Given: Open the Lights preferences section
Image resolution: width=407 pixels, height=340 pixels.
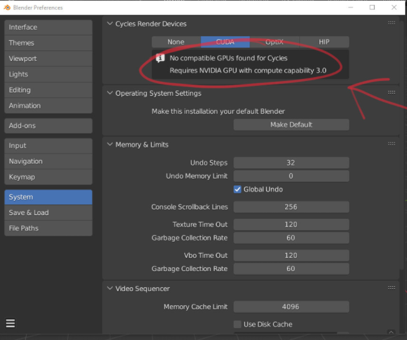Looking at the screenshot, I should pyautogui.click(x=49, y=75).
